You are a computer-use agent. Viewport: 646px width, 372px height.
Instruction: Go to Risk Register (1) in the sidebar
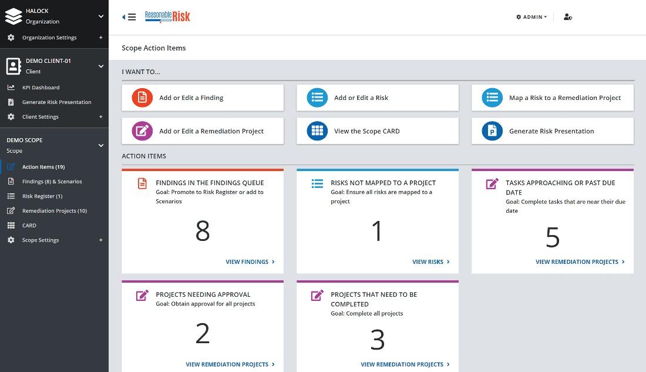[42, 196]
